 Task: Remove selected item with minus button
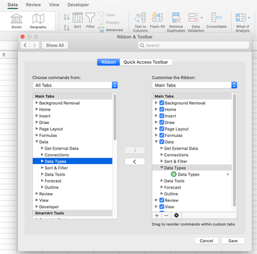click(166, 215)
